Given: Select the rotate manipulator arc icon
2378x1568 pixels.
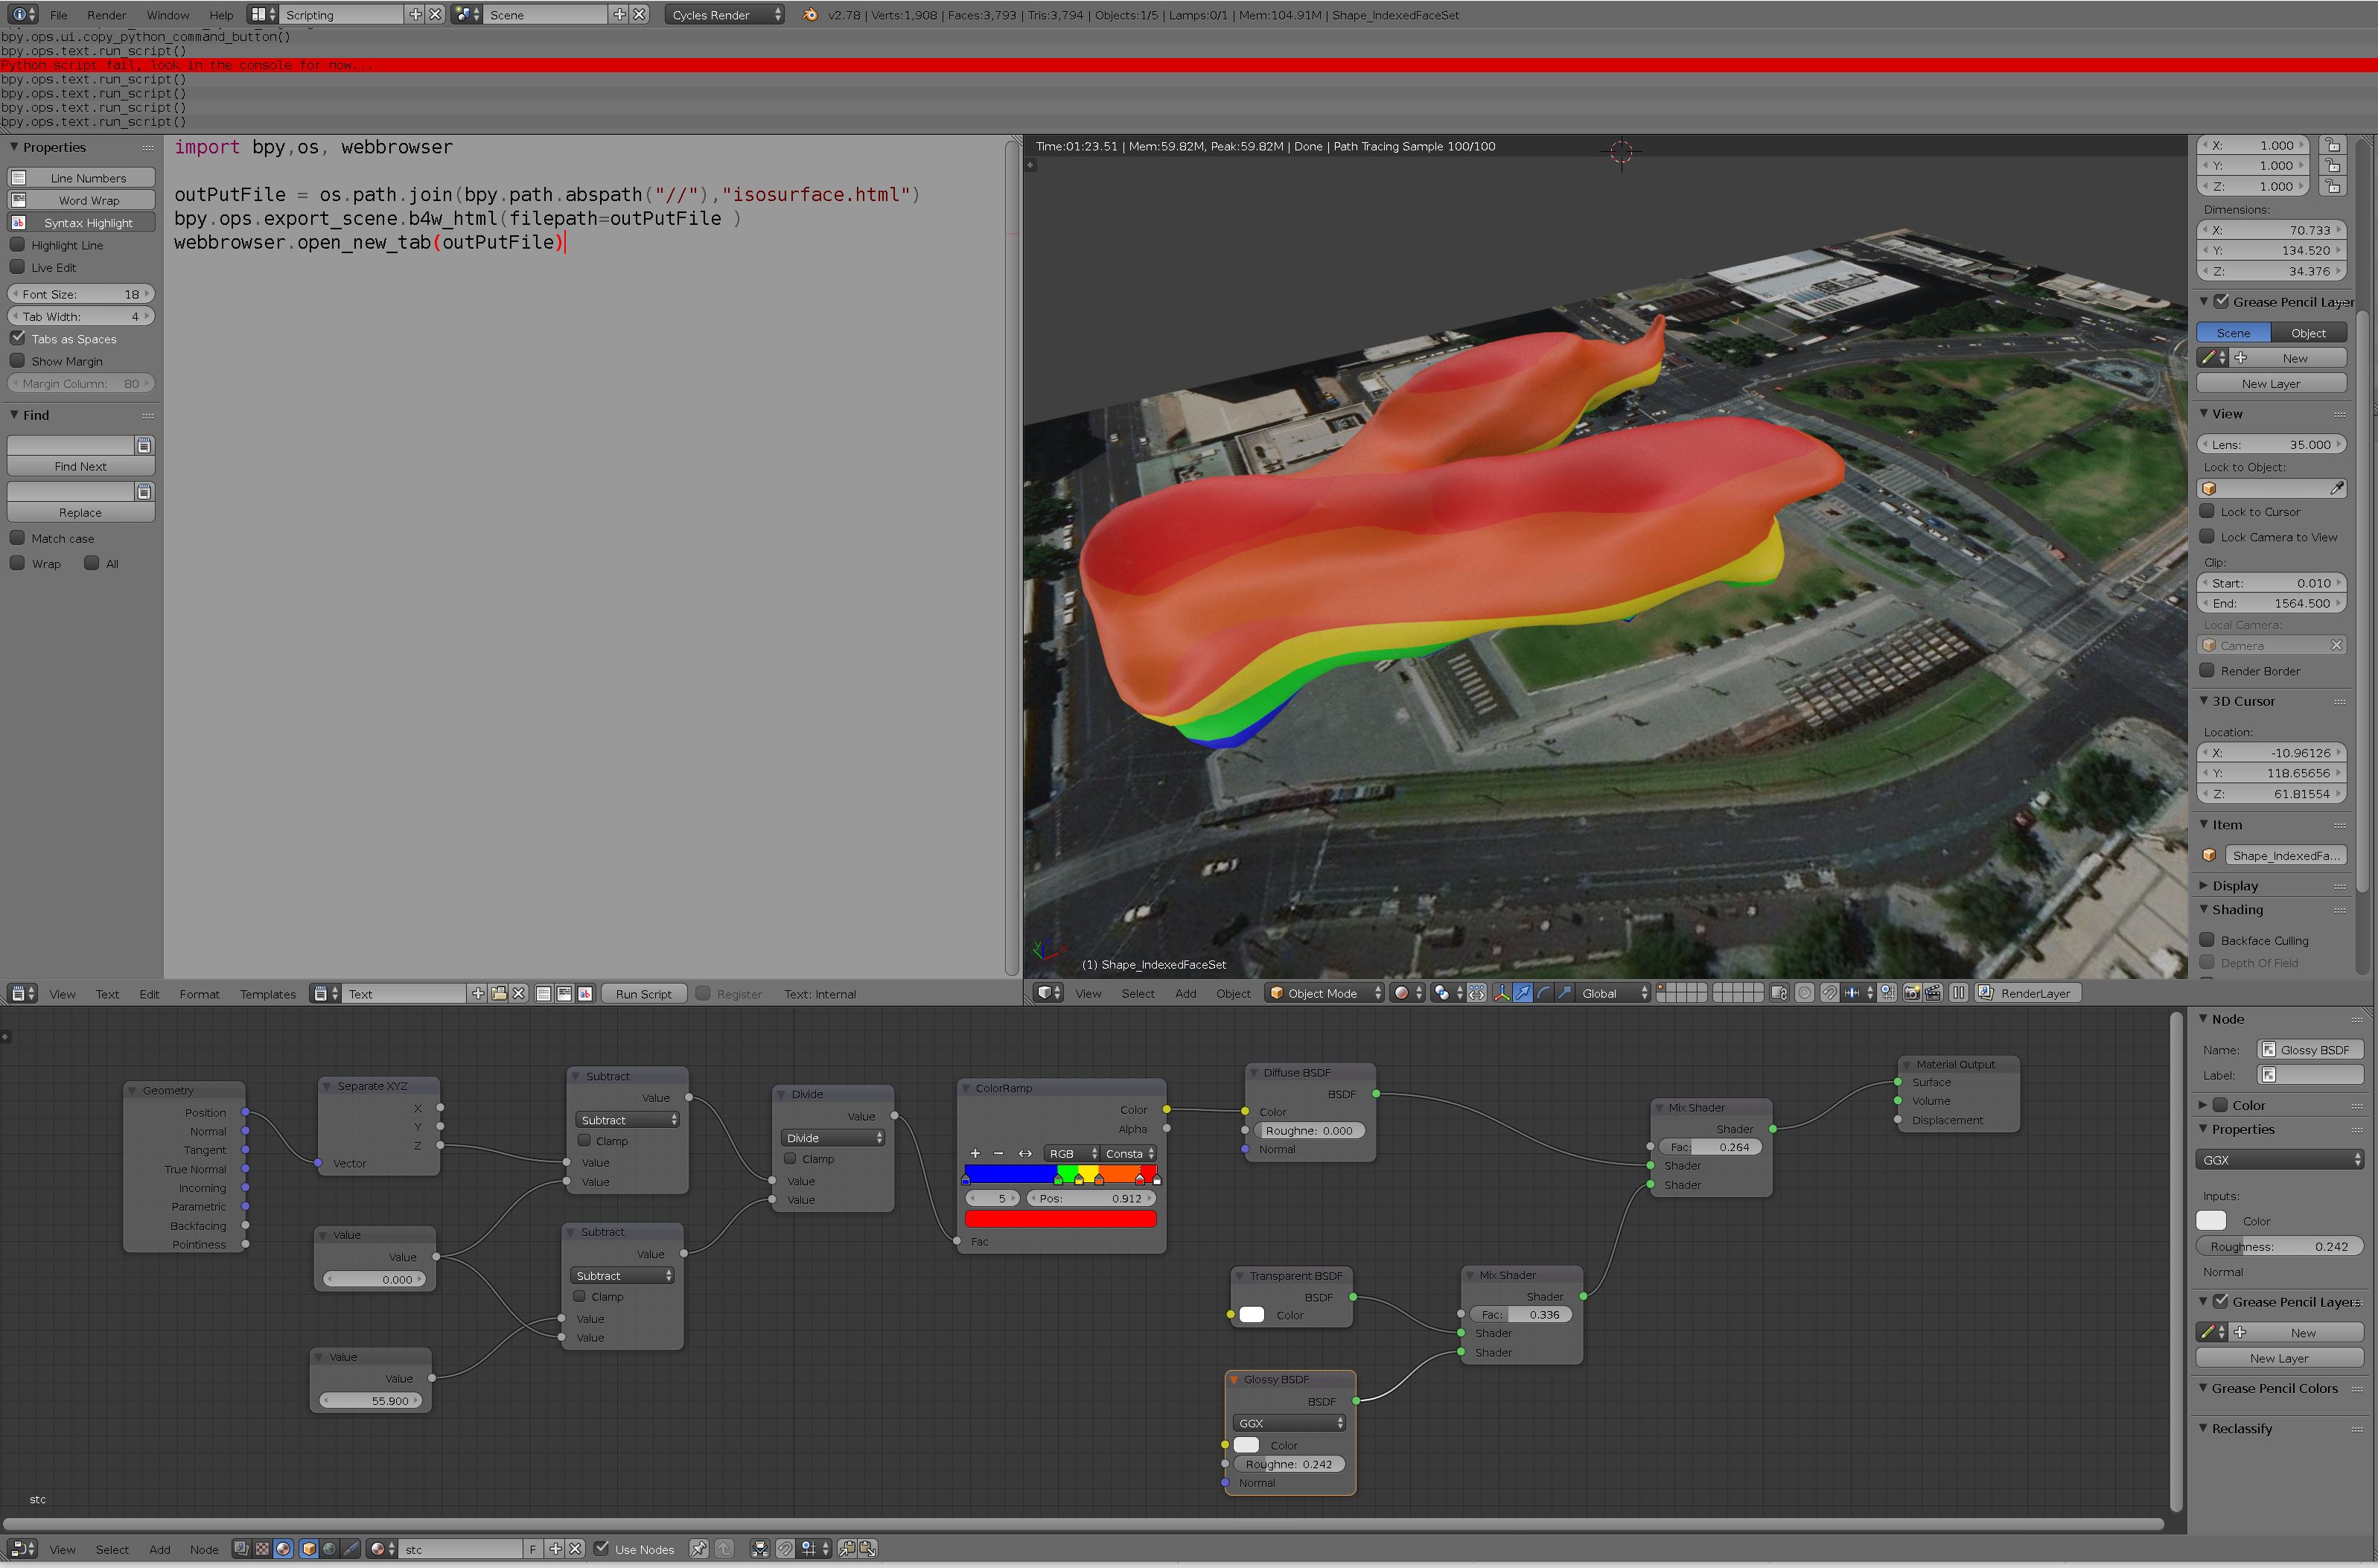Looking at the screenshot, I should (1543, 993).
